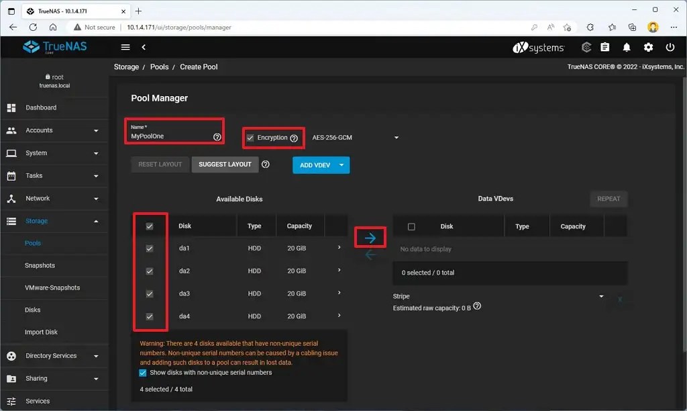687x411 pixels.
Task: Click the Encryption help question mark
Action: pos(293,138)
